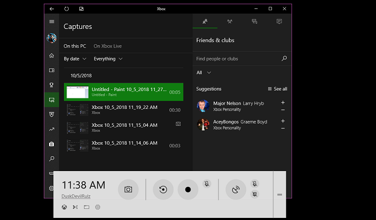Viewport: 376px width, 220px height.
Task: Expand the By date sort dropdown
Action: pyautogui.click(x=75, y=59)
